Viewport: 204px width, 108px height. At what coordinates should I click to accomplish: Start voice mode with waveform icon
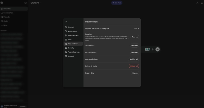(157, 49)
